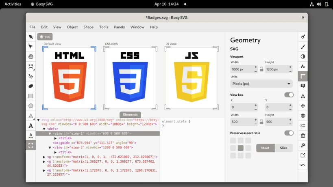Toggle the viewport width/height lock
The height and width of the screenshot is (187, 333).
[x=261, y=69]
